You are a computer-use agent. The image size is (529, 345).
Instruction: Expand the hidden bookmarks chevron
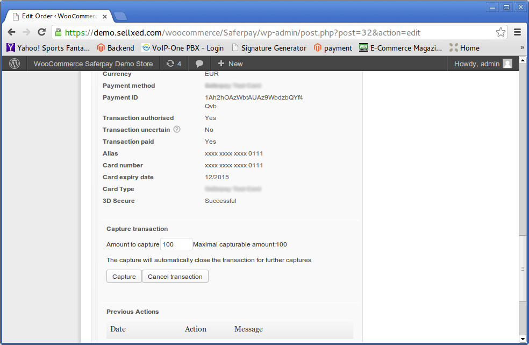(x=522, y=48)
